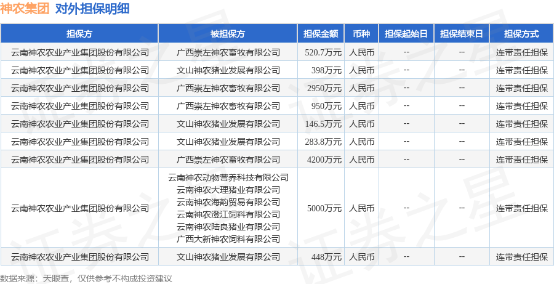The height and width of the screenshot is (284, 554).
Task: Select 广西崇左神农畜牧有限公司 in the 520.7万元 row
Action: tap(228, 53)
